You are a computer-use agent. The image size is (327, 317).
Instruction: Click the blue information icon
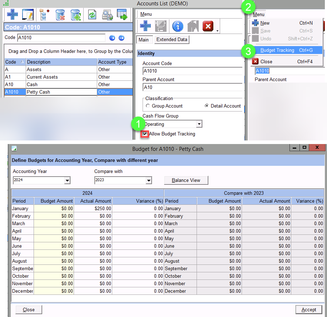click(178, 26)
